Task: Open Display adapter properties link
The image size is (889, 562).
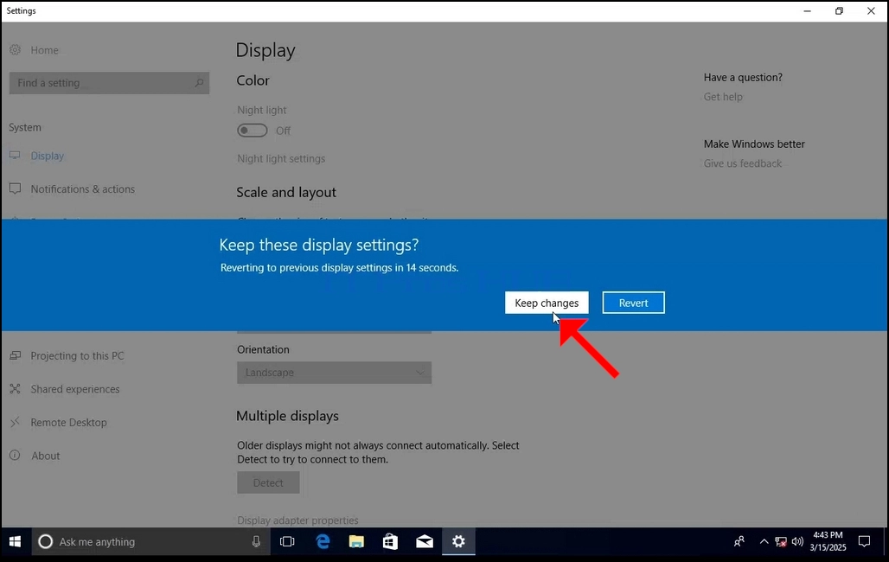Action: (297, 520)
